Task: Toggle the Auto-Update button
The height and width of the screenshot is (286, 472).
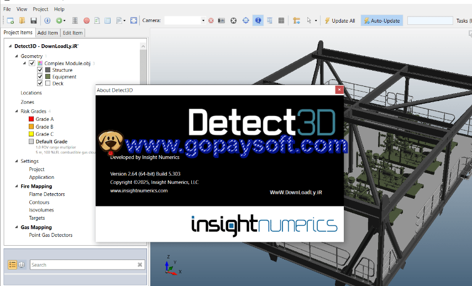Action: tap(382, 21)
